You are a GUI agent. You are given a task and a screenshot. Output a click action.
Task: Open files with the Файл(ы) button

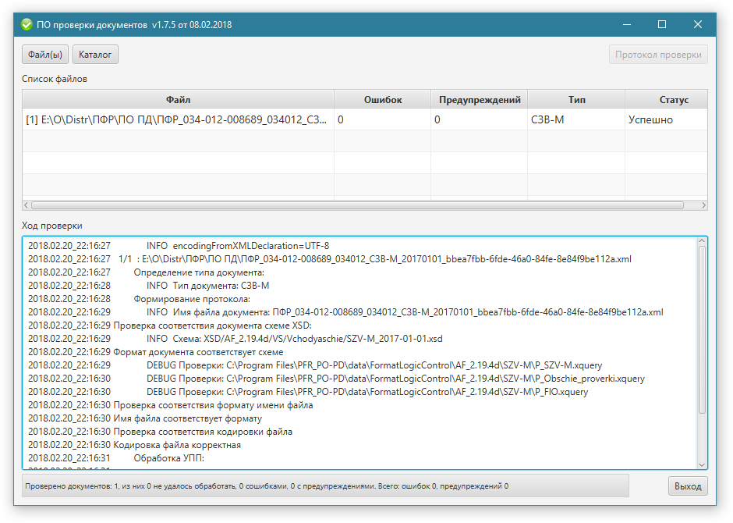click(45, 55)
